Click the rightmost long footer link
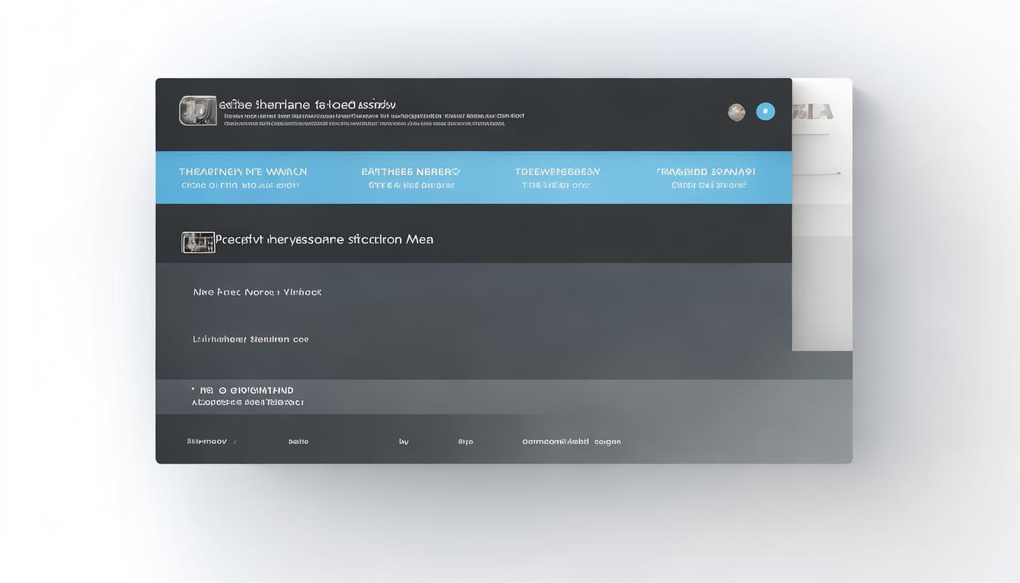1020x583 pixels. [571, 441]
